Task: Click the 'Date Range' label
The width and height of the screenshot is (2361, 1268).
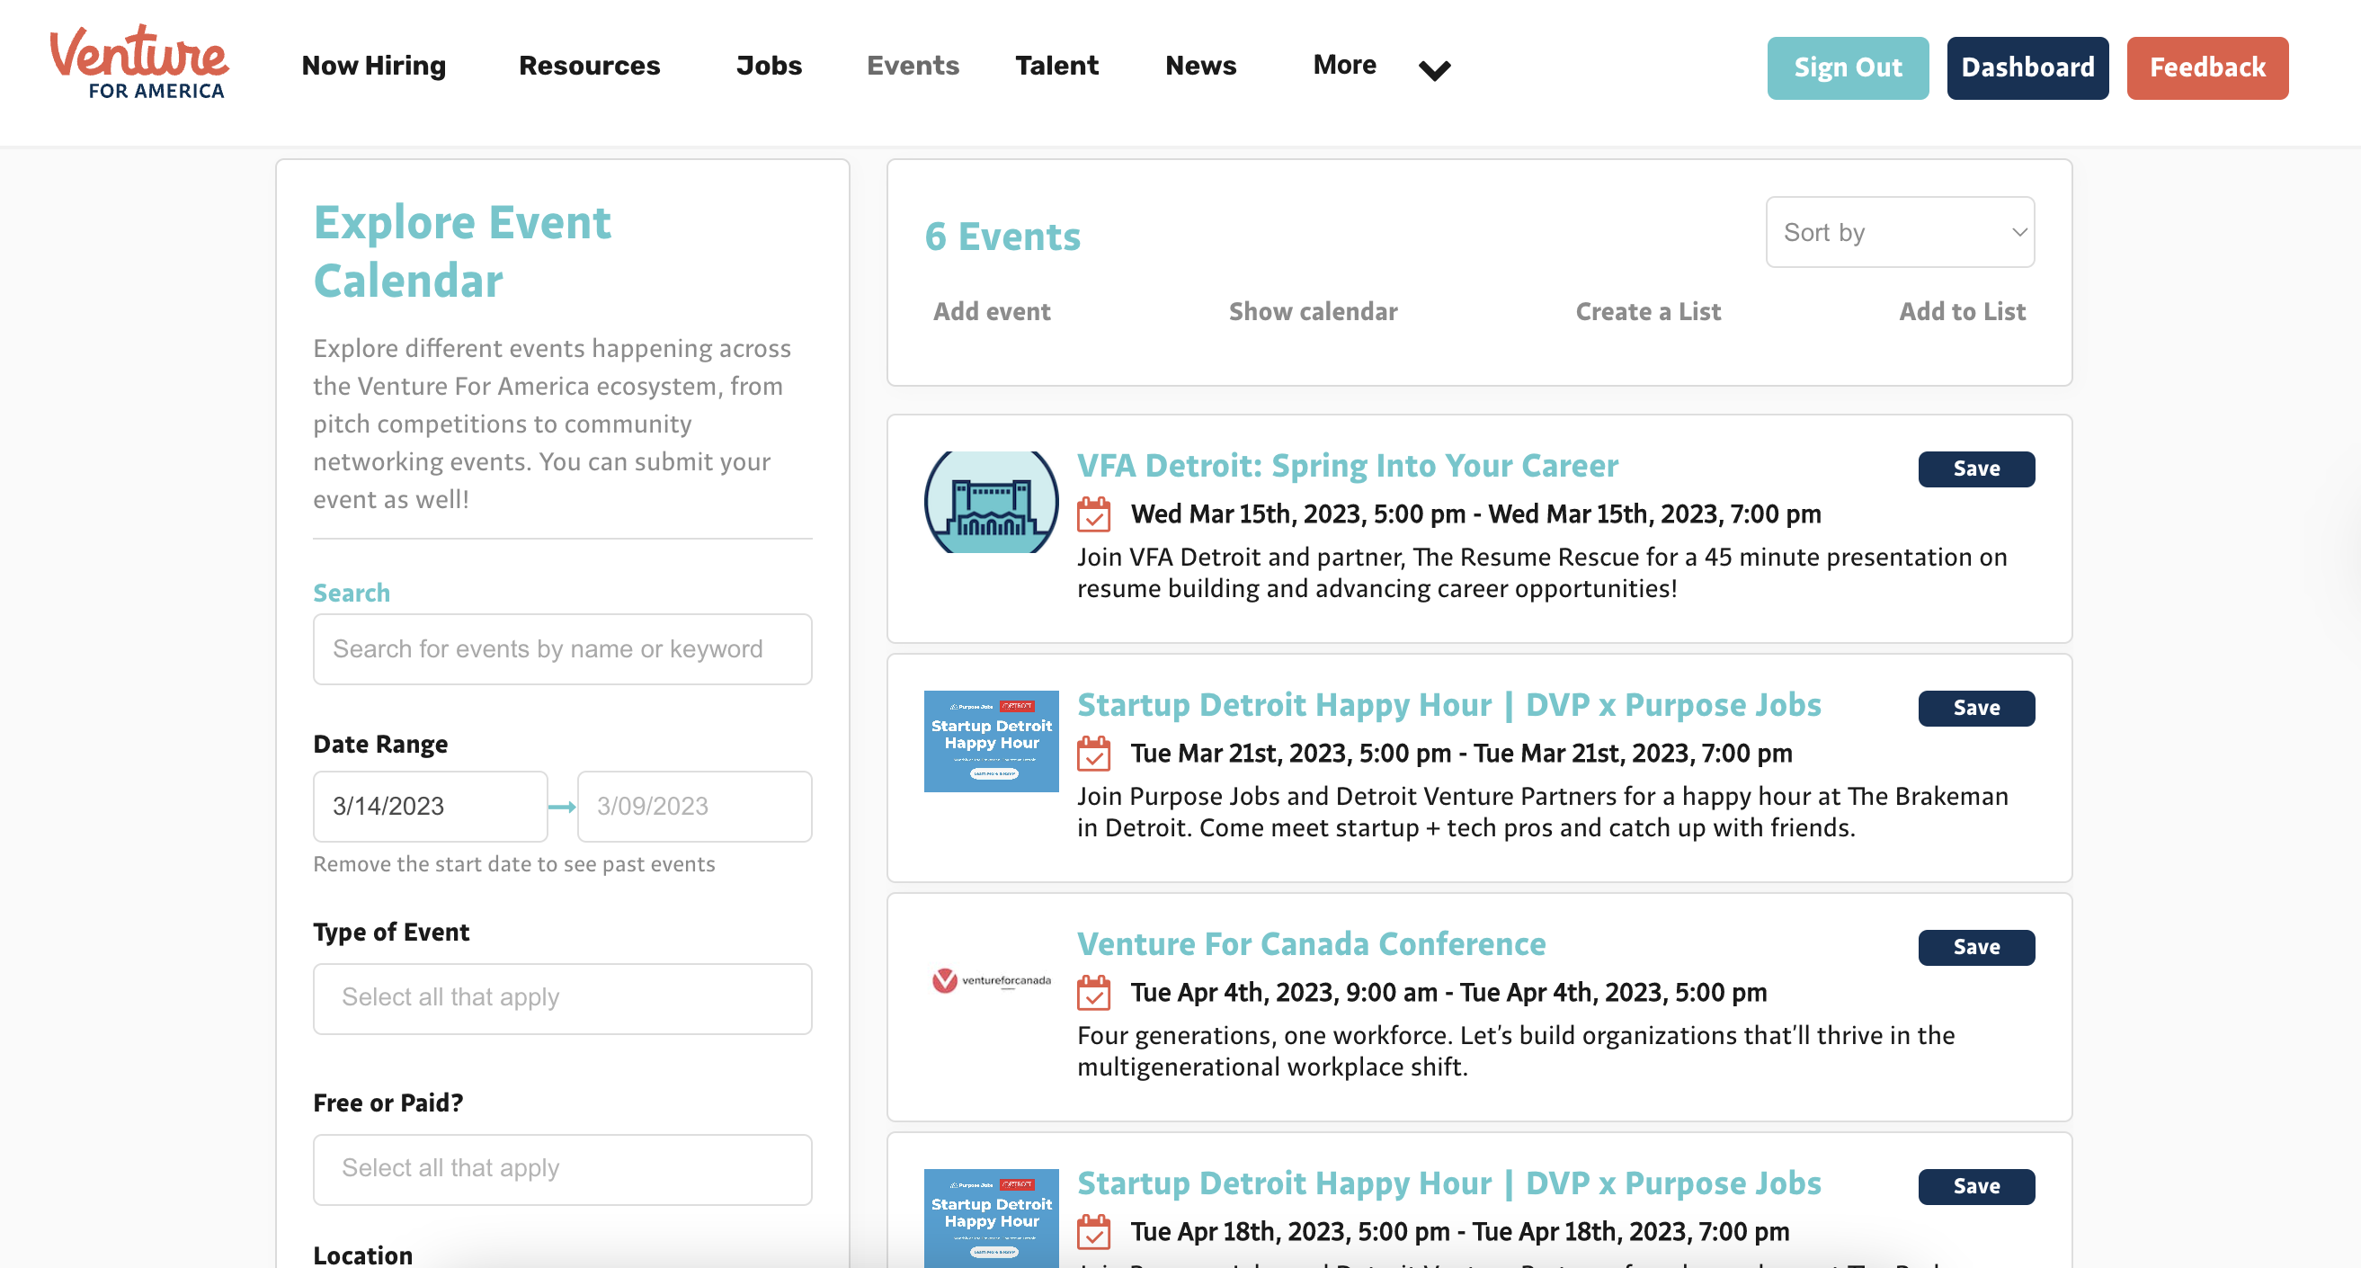Action: click(380, 745)
